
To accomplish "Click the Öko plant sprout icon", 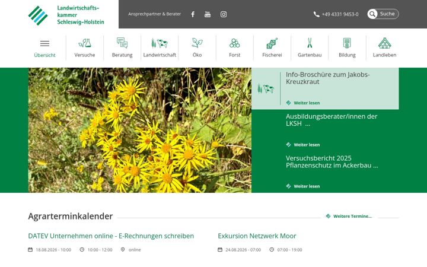I will pos(197,43).
